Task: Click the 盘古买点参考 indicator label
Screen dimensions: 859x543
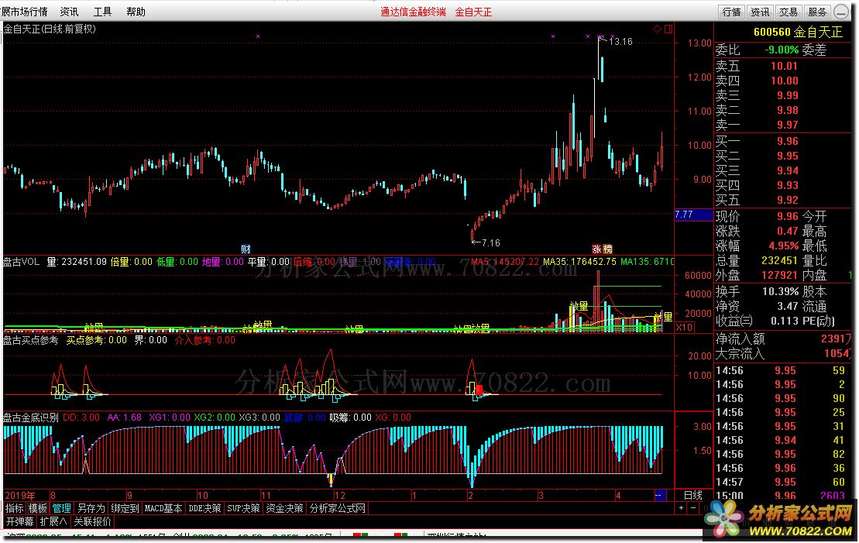Action: pyautogui.click(x=31, y=340)
